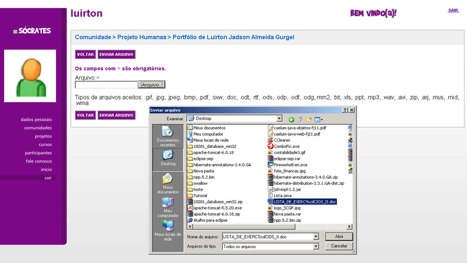
Task: Expand the Examinar location dropdown
Action: tap(279, 119)
